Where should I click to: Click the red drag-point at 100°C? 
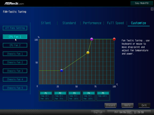click(x=114, y=39)
